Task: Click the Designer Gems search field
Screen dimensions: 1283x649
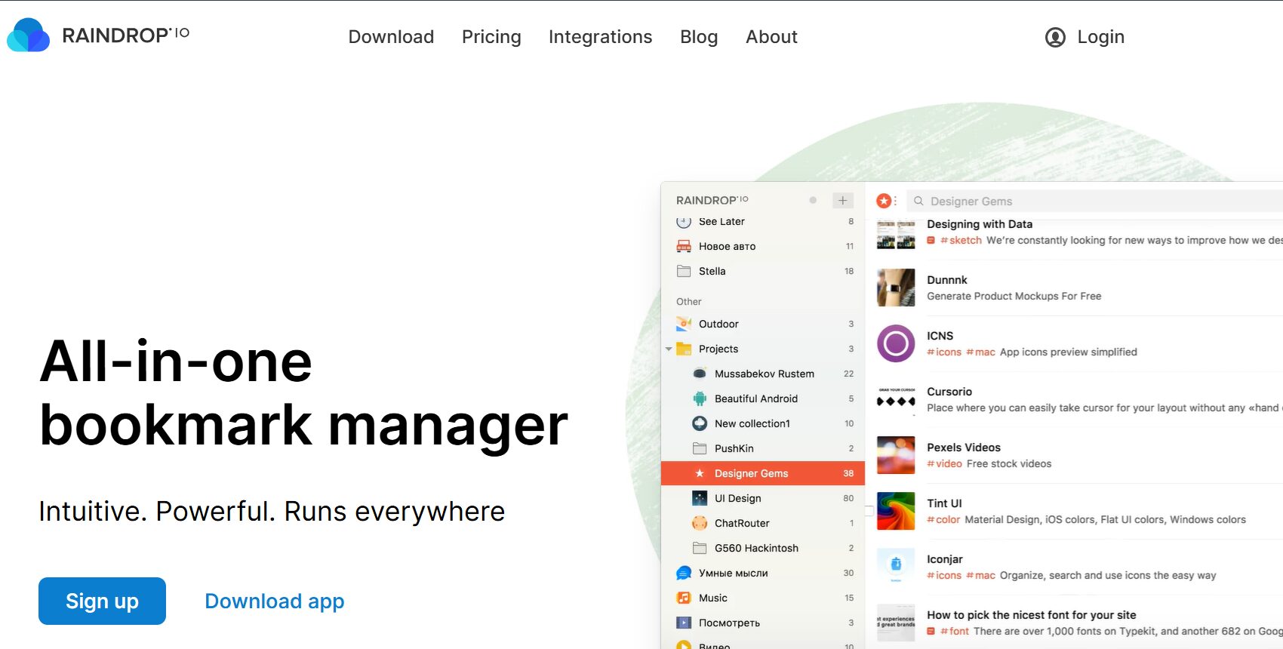Action: (x=1094, y=201)
